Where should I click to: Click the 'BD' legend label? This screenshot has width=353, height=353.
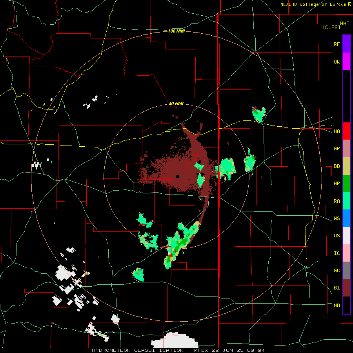(337, 166)
